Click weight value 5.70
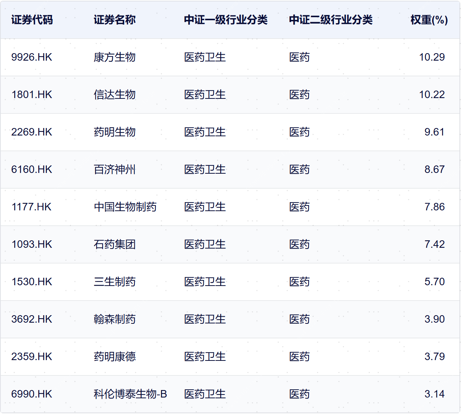Screen dimensions: 461x414 tap(434, 282)
